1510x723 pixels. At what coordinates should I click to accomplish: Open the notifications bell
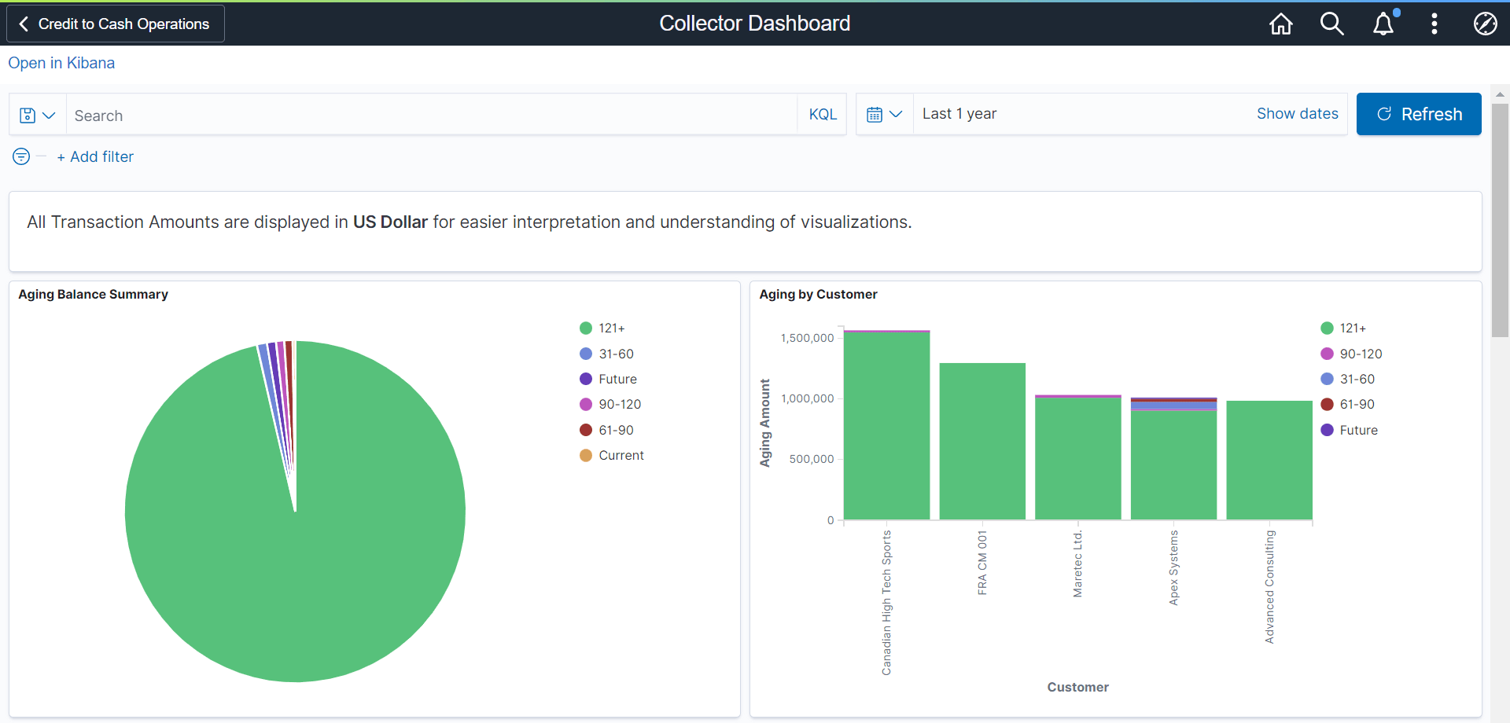1383,24
